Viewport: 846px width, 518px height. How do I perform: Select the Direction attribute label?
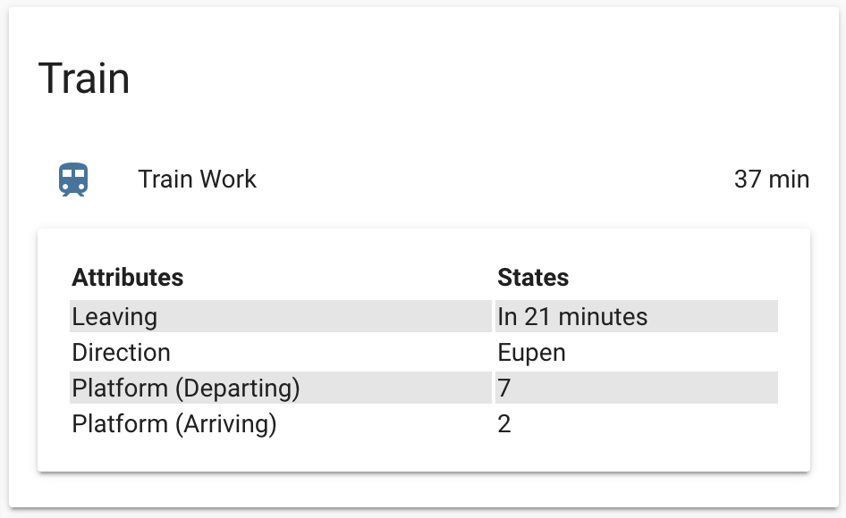pos(122,353)
